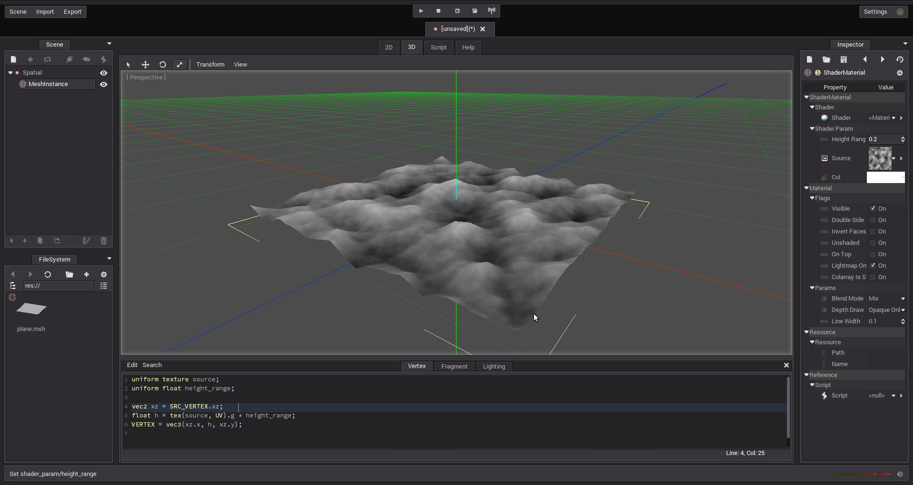Enable the Unshaded checkbox

coord(873,243)
